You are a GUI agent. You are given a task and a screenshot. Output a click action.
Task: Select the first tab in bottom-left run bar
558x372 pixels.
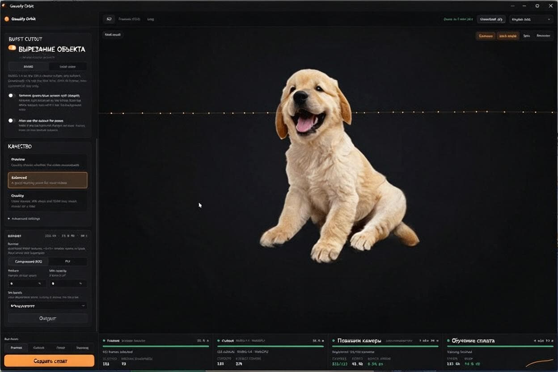16,347
